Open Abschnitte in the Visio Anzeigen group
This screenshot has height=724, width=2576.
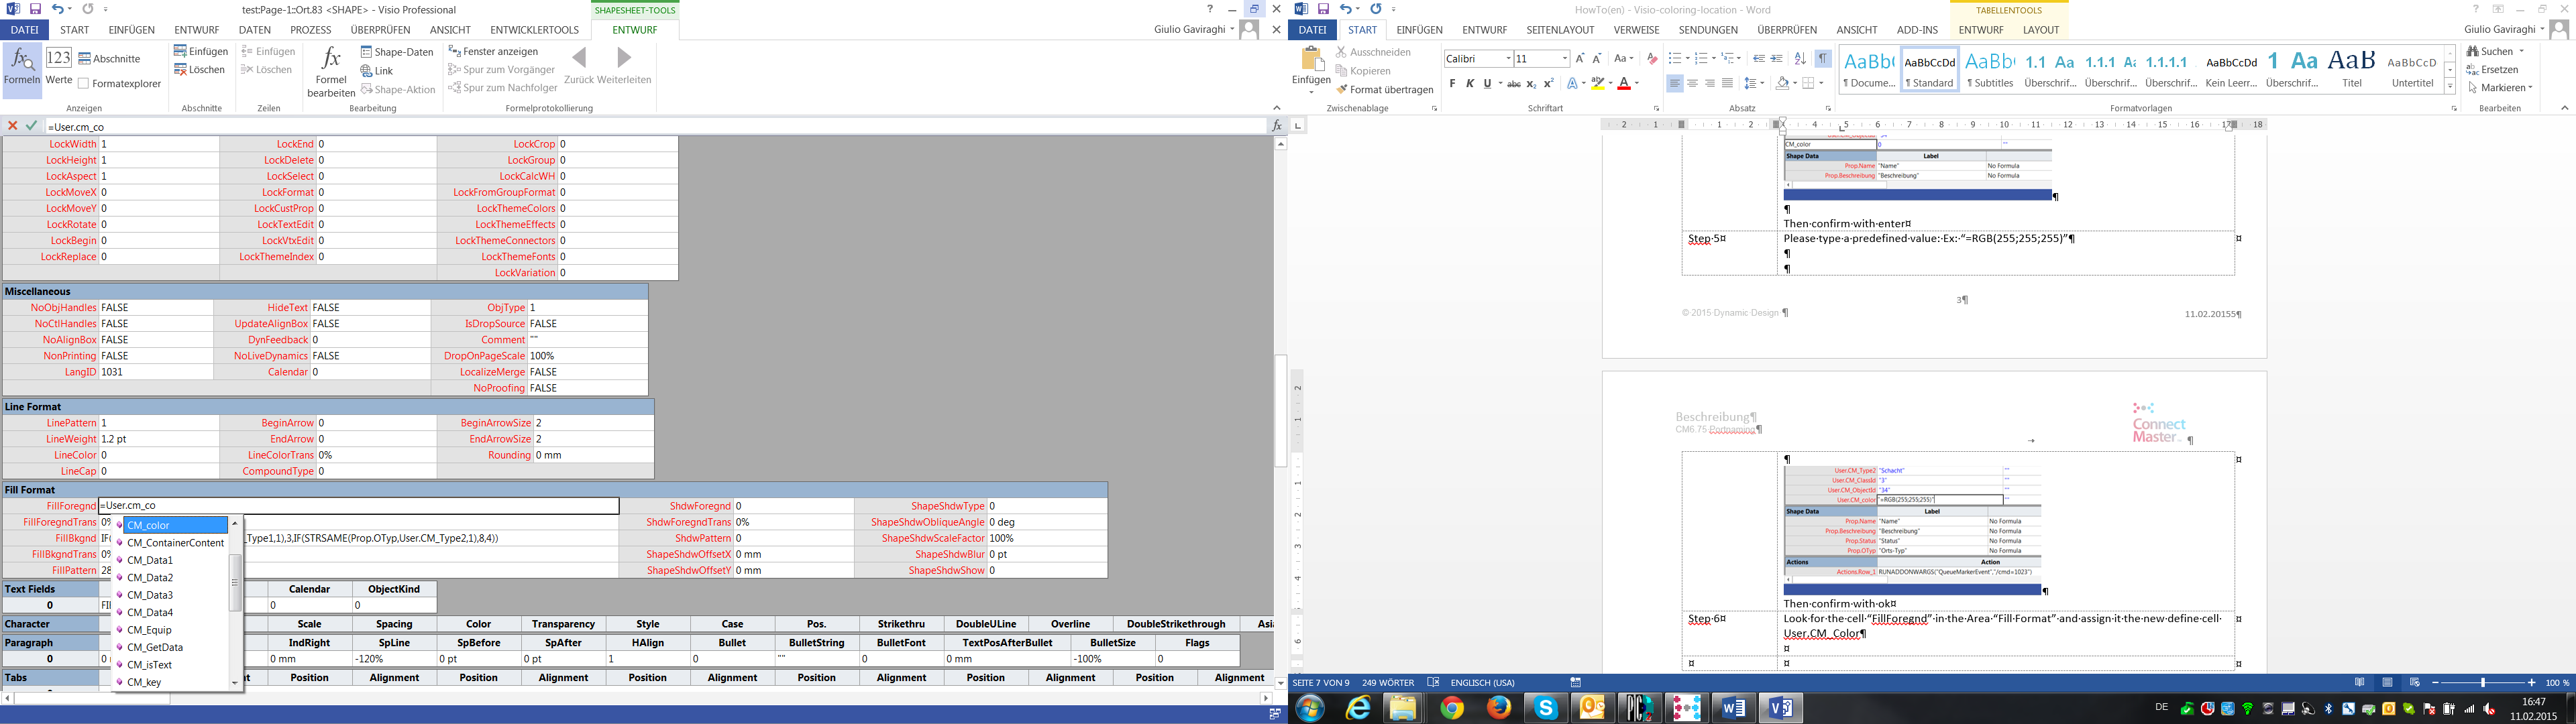click(110, 59)
